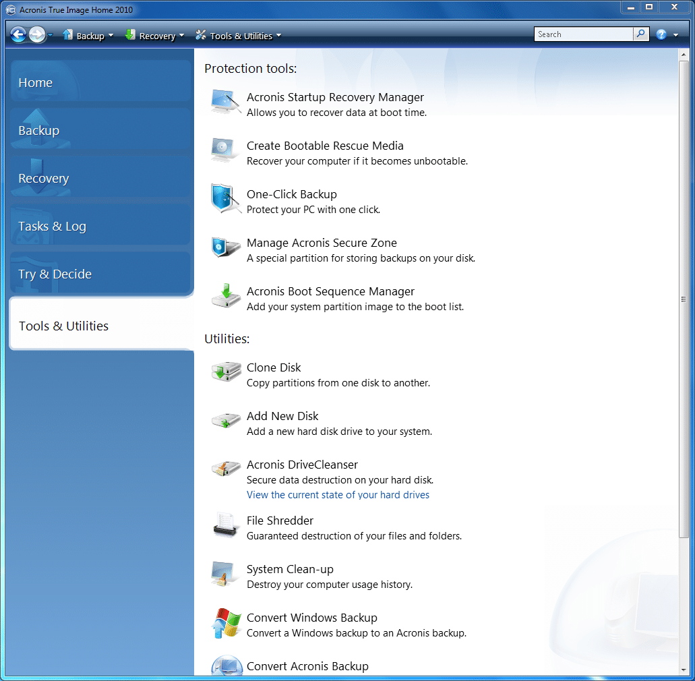Viewport: 695px width, 681px height.
Task: Click the Forward navigation arrow
Action: point(37,34)
